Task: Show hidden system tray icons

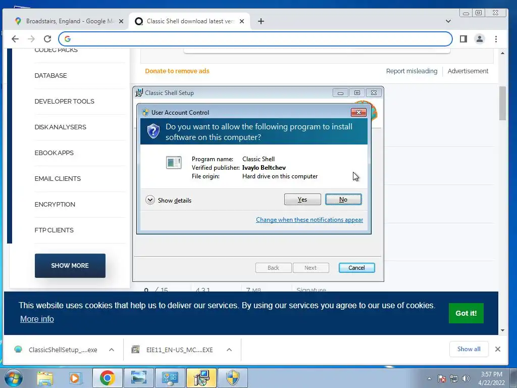Action: pyautogui.click(x=429, y=378)
